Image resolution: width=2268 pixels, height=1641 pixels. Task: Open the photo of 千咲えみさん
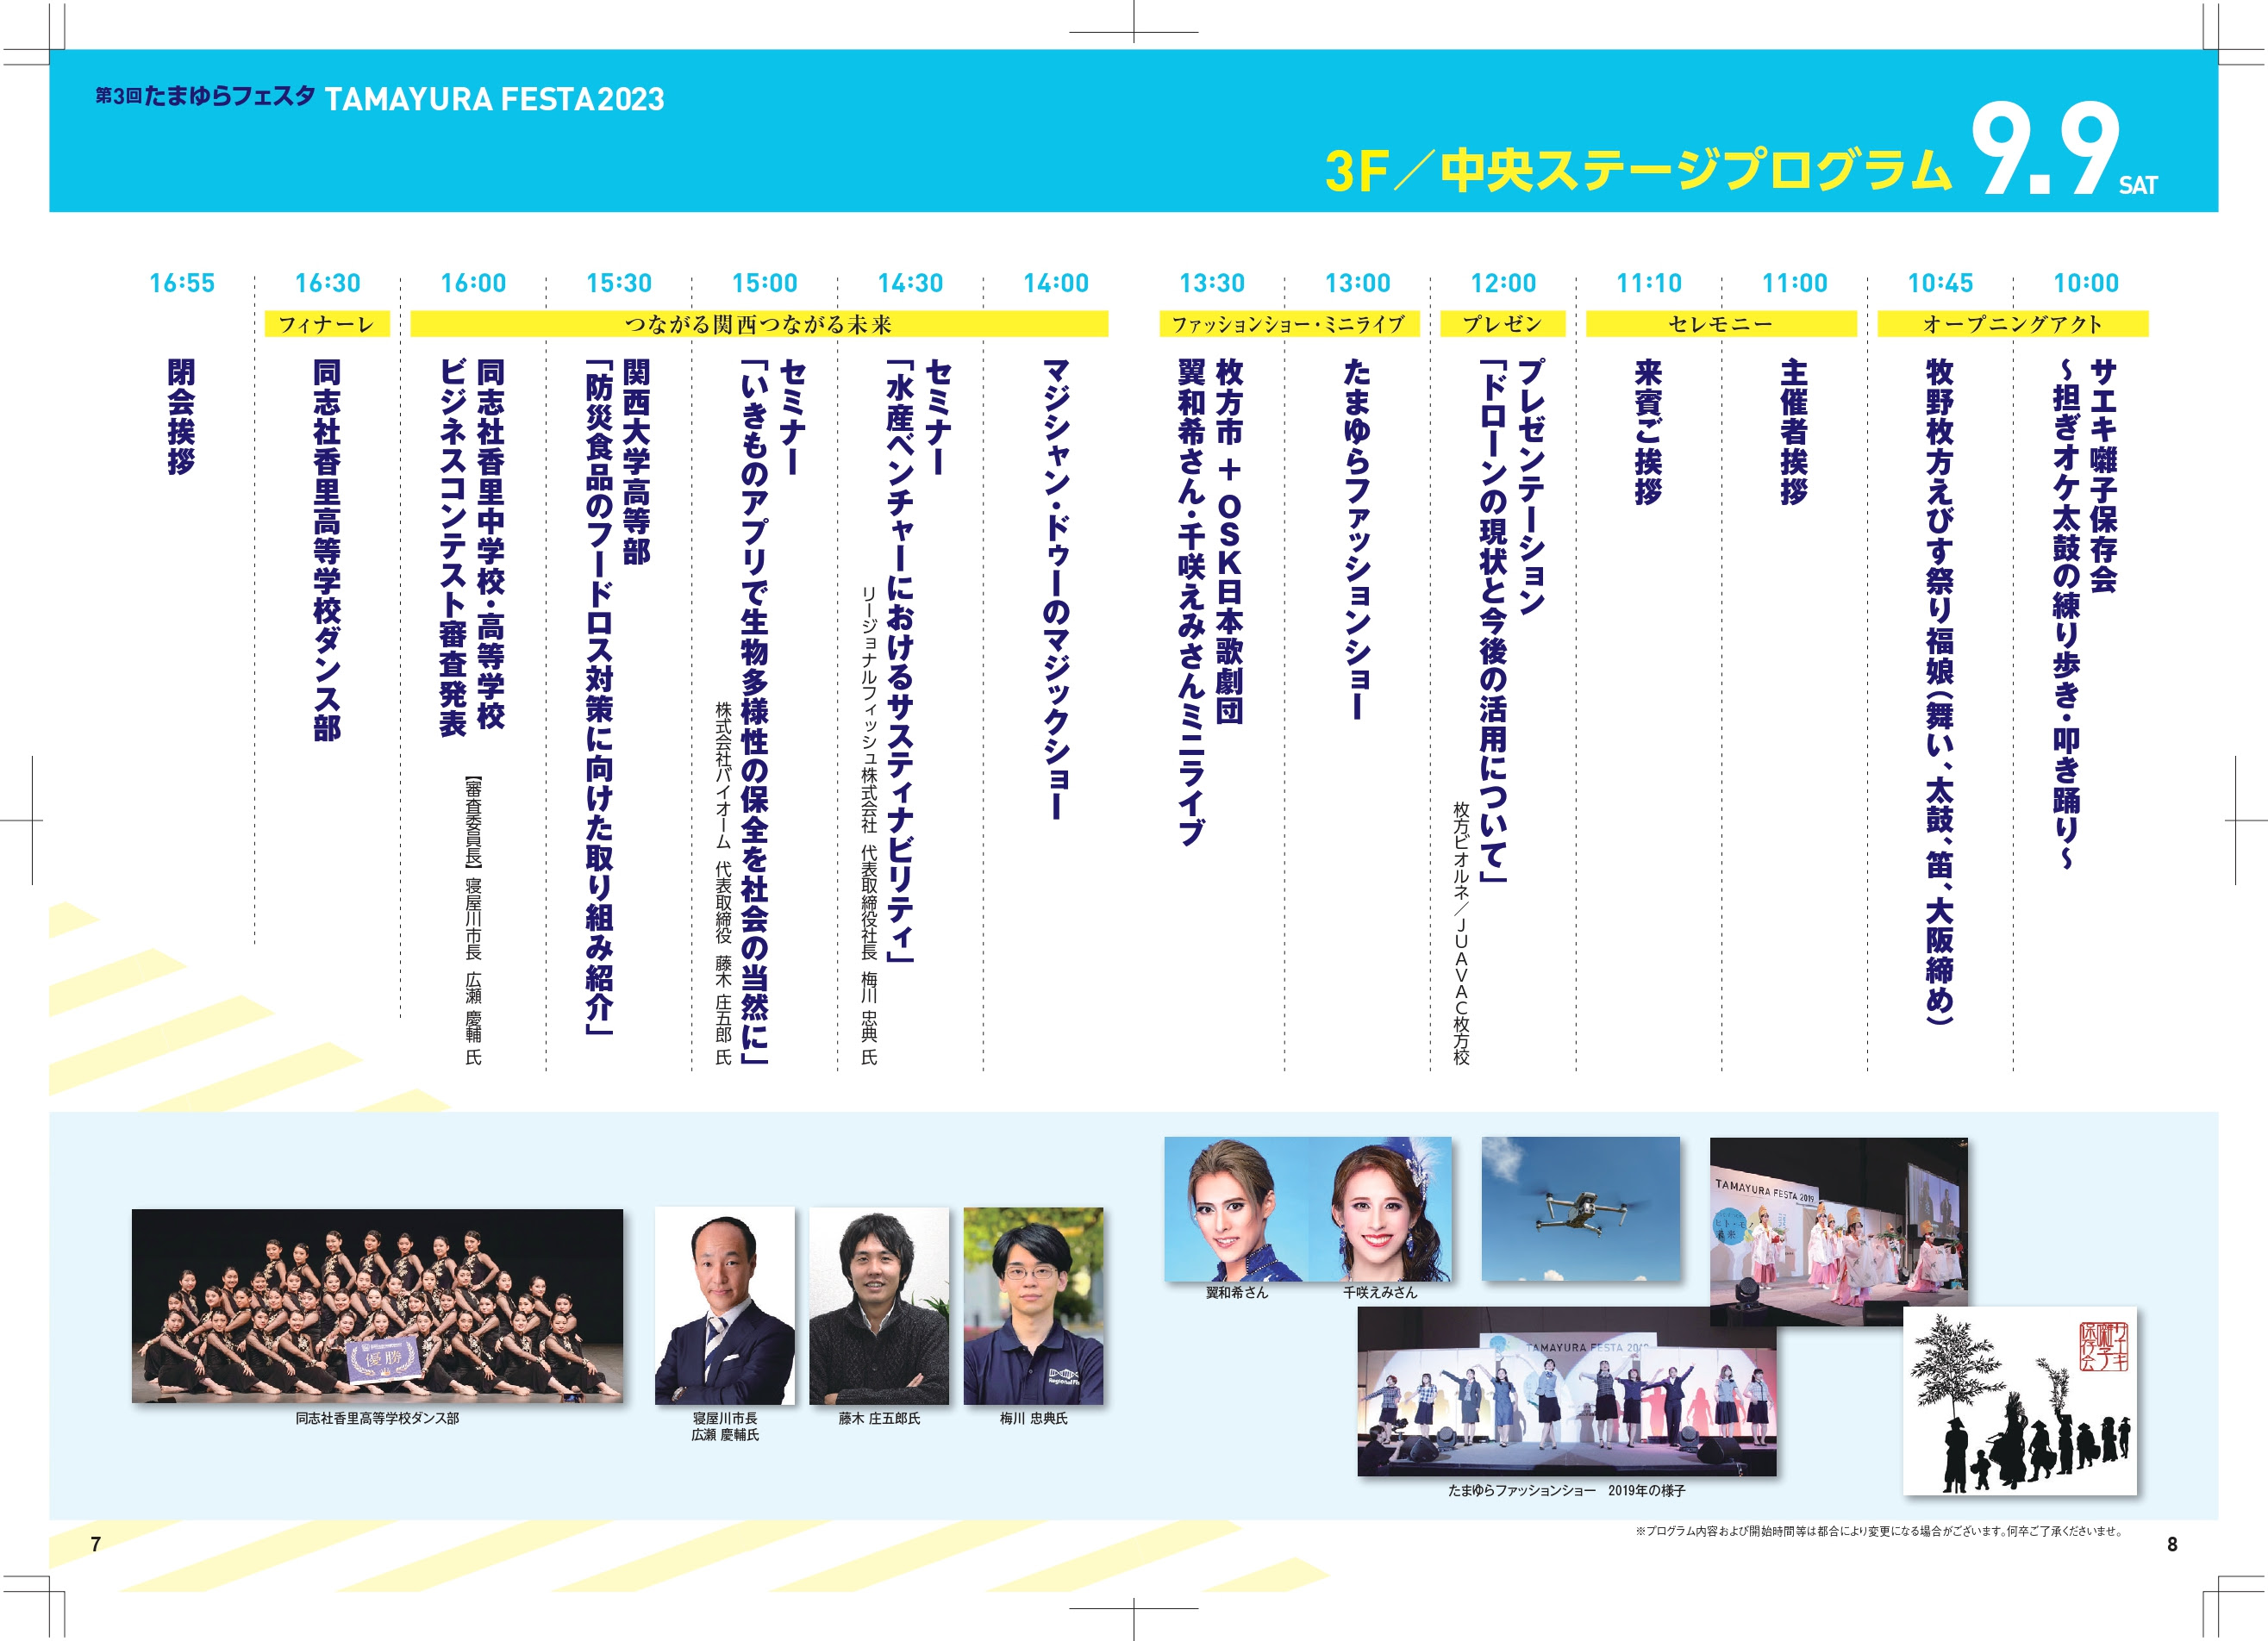click(1380, 1208)
